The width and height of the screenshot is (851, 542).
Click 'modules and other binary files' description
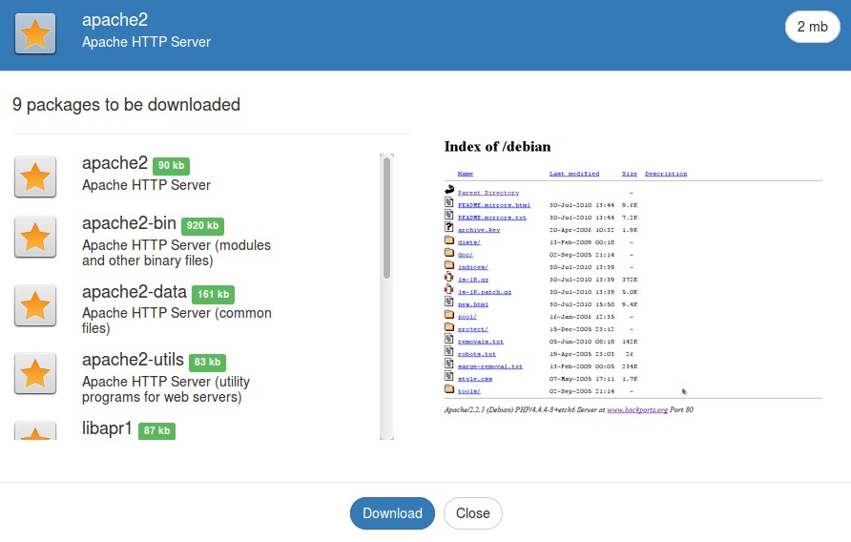click(176, 253)
